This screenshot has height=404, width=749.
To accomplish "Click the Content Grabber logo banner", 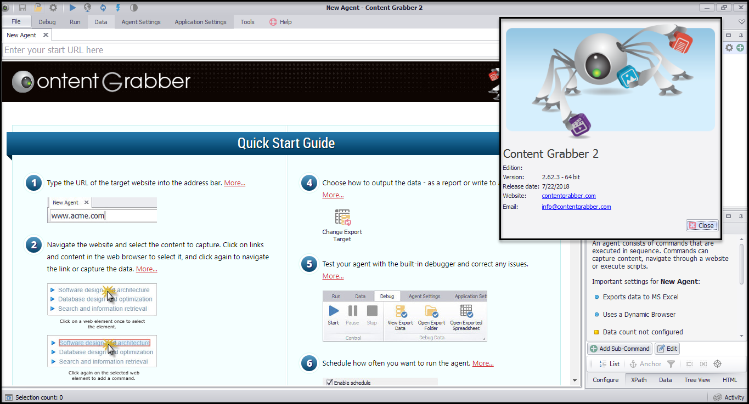I will pos(101,82).
